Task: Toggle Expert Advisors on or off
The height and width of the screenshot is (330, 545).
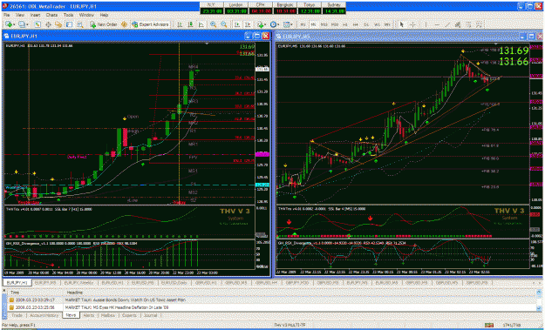Action: [x=150, y=24]
